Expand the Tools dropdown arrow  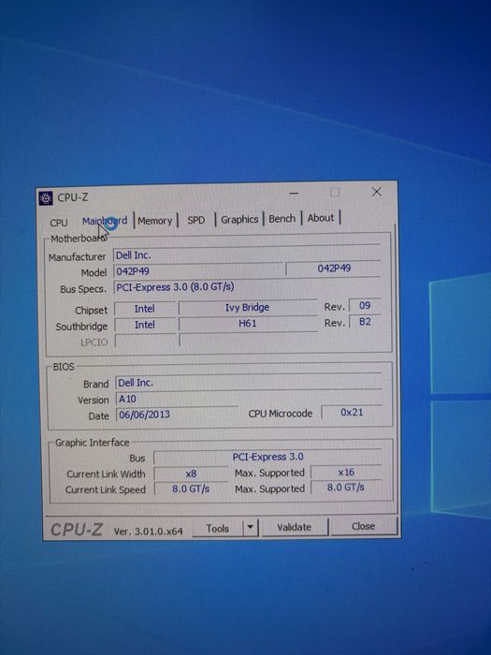click(x=250, y=528)
